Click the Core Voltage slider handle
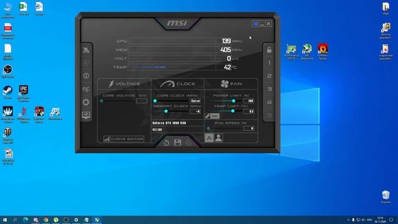398x224 pixels. coord(101,101)
